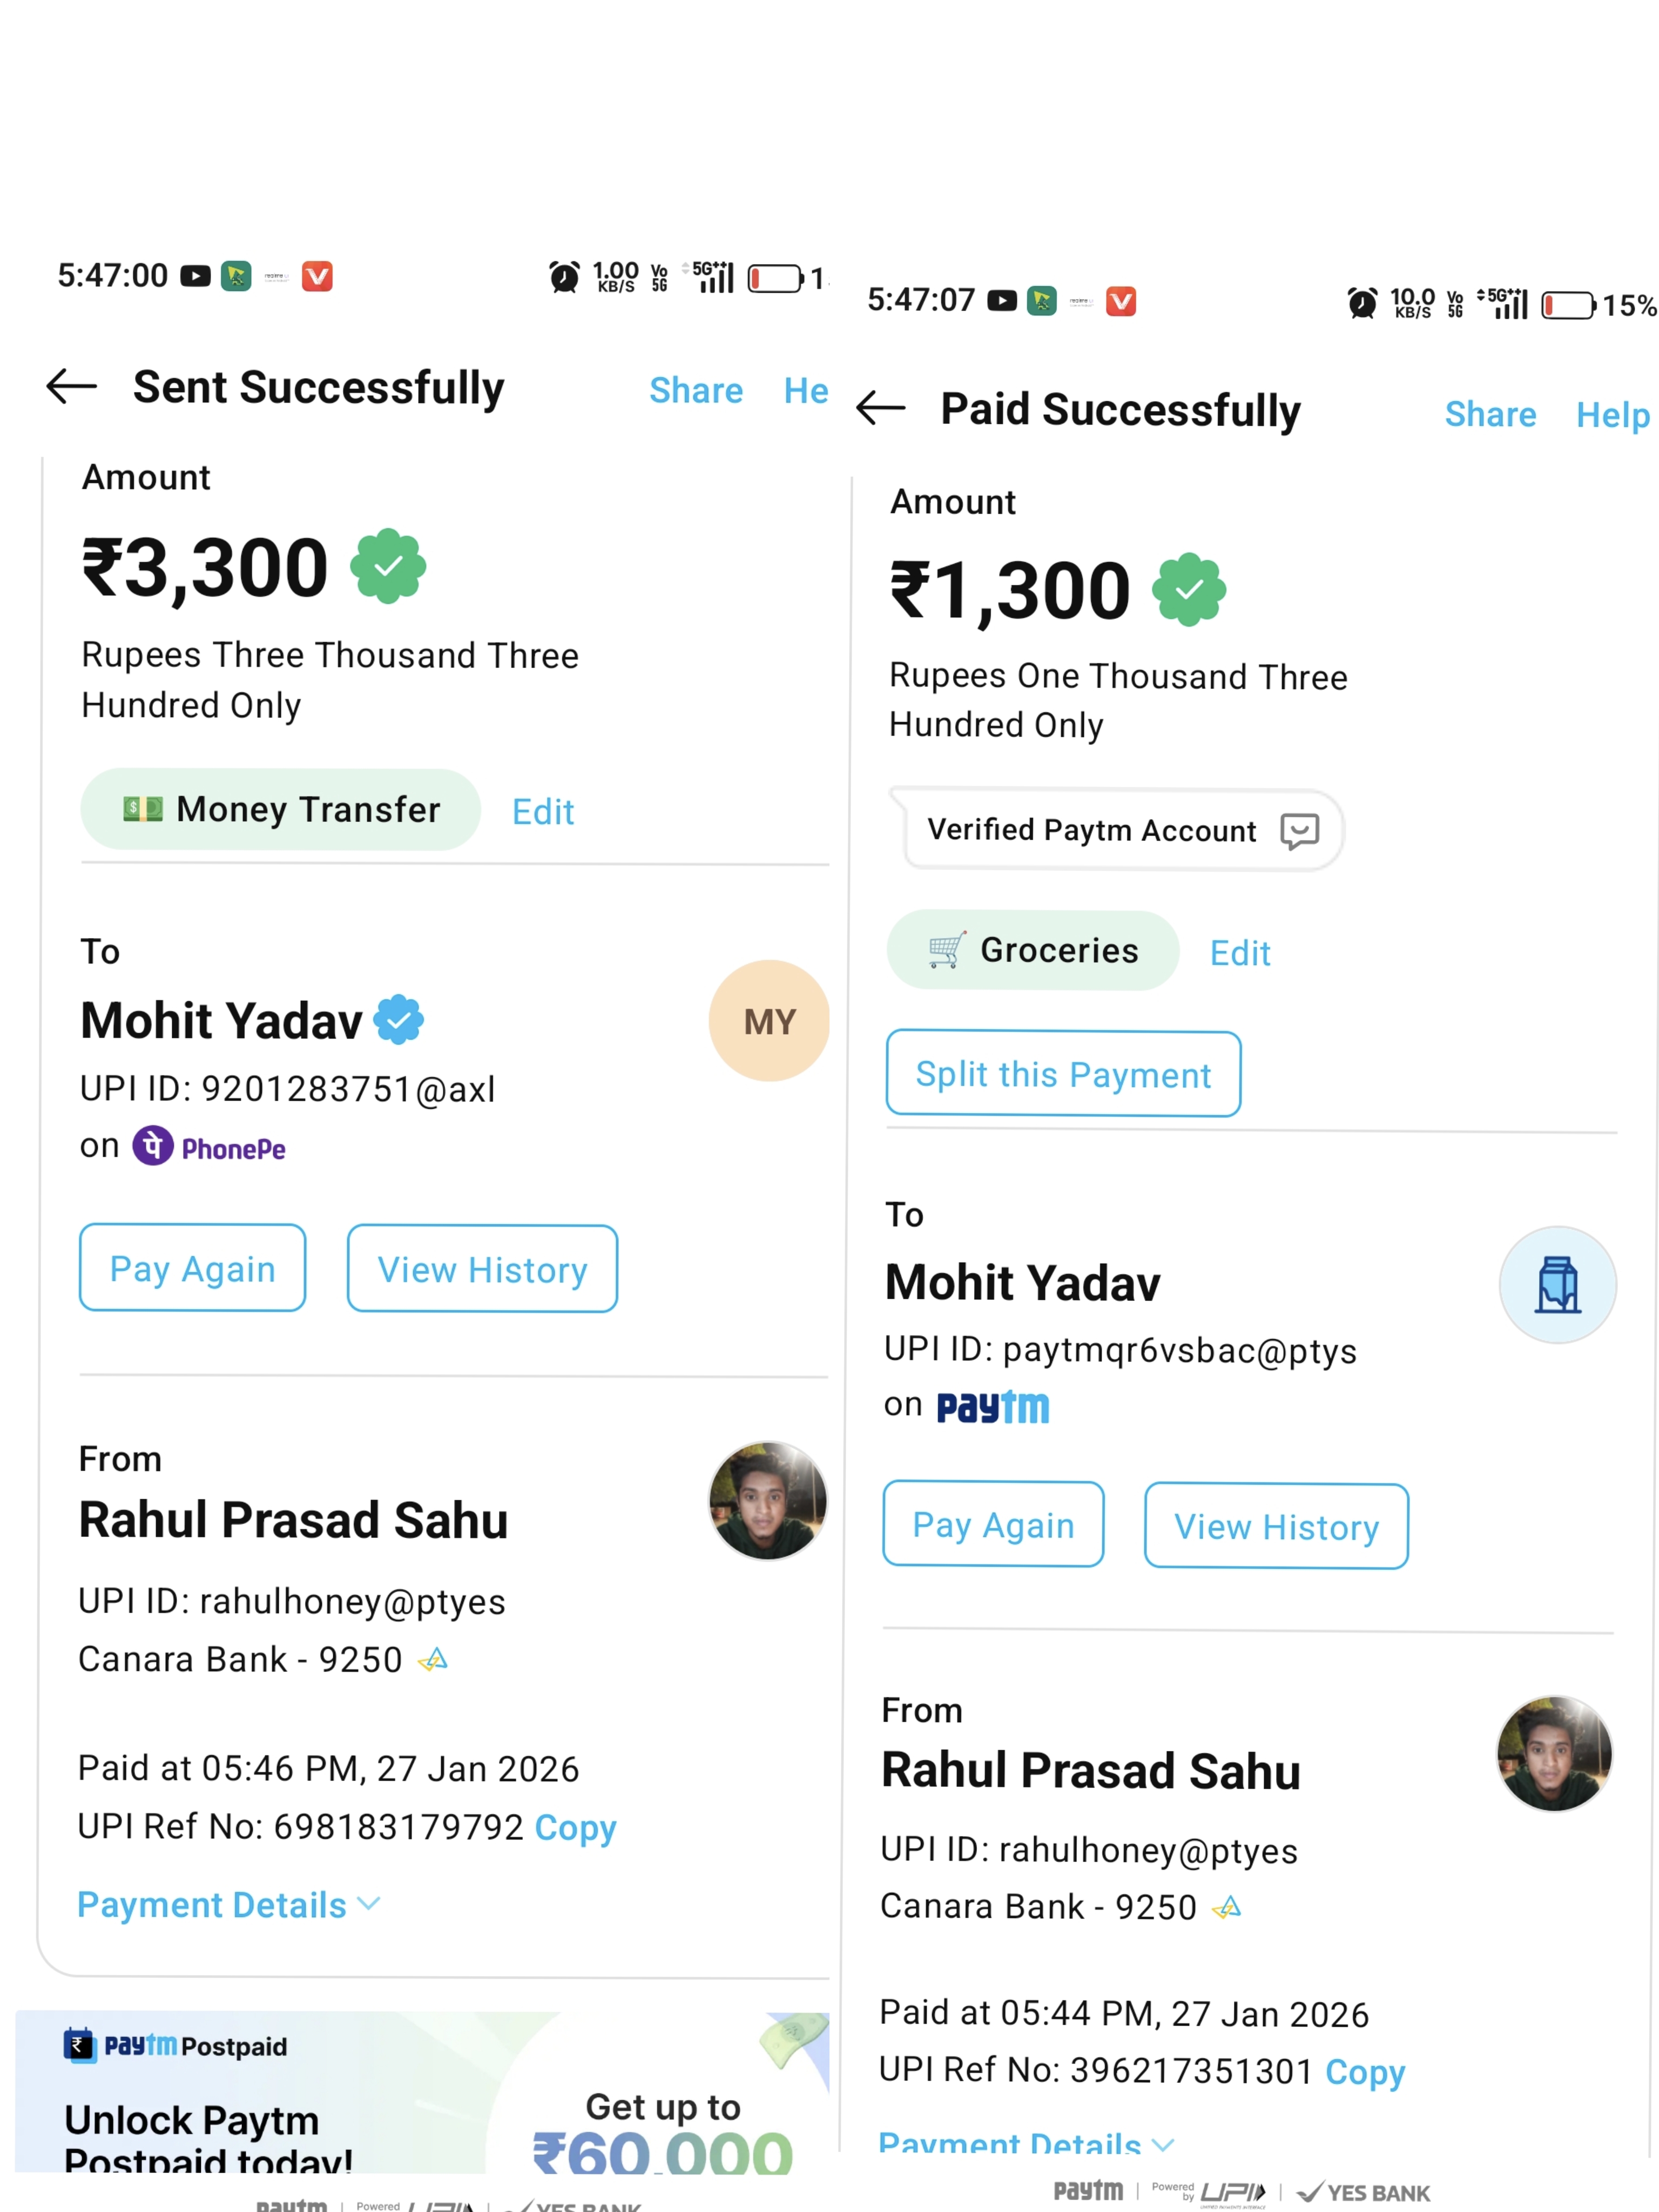Expand Payment Details under ₹1,300 payment
Screen dimensions: 1659x2212
(x=1025, y=2144)
